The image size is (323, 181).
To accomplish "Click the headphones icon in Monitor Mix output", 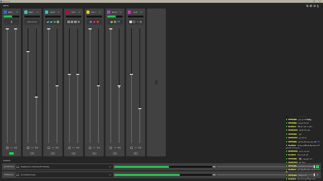I will coord(18,167).
